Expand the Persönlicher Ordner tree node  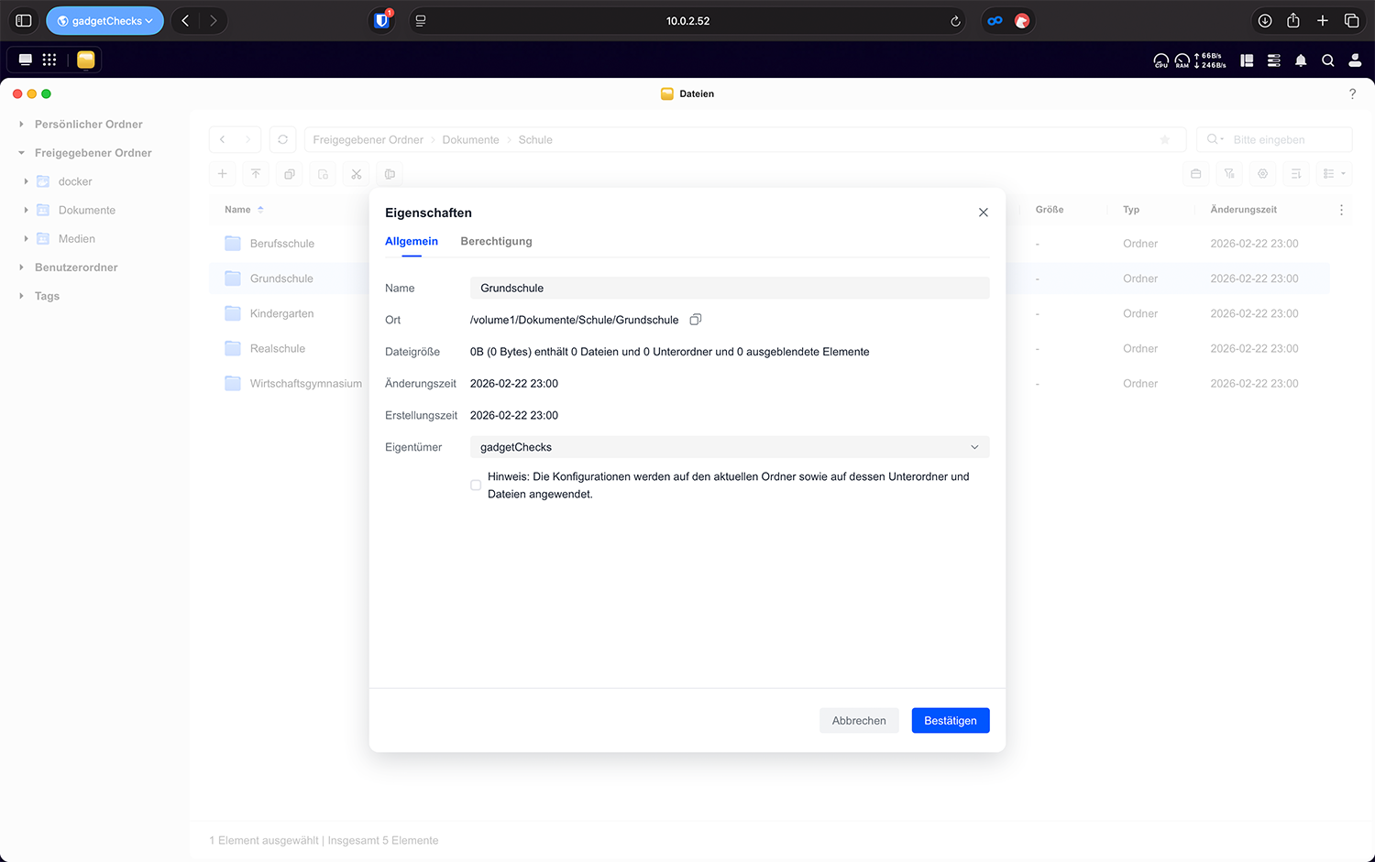(21, 125)
